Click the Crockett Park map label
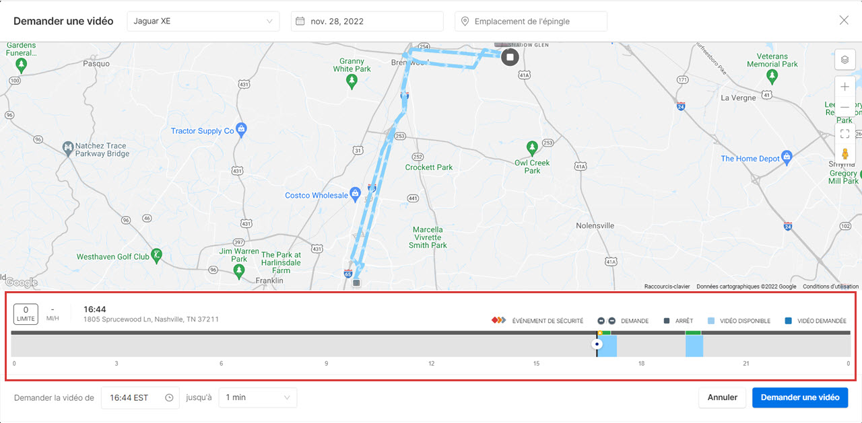The width and height of the screenshot is (862, 423). tap(429, 167)
